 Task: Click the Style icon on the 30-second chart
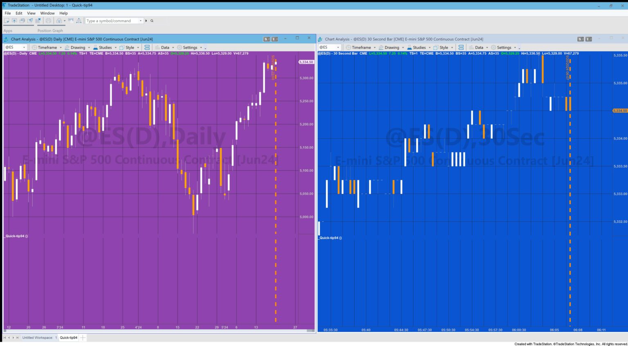coord(435,47)
